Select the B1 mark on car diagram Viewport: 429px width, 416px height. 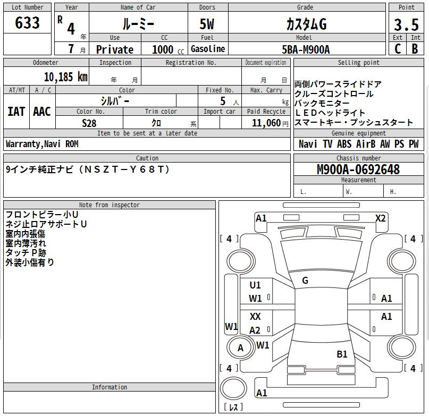tap(342, 354)
